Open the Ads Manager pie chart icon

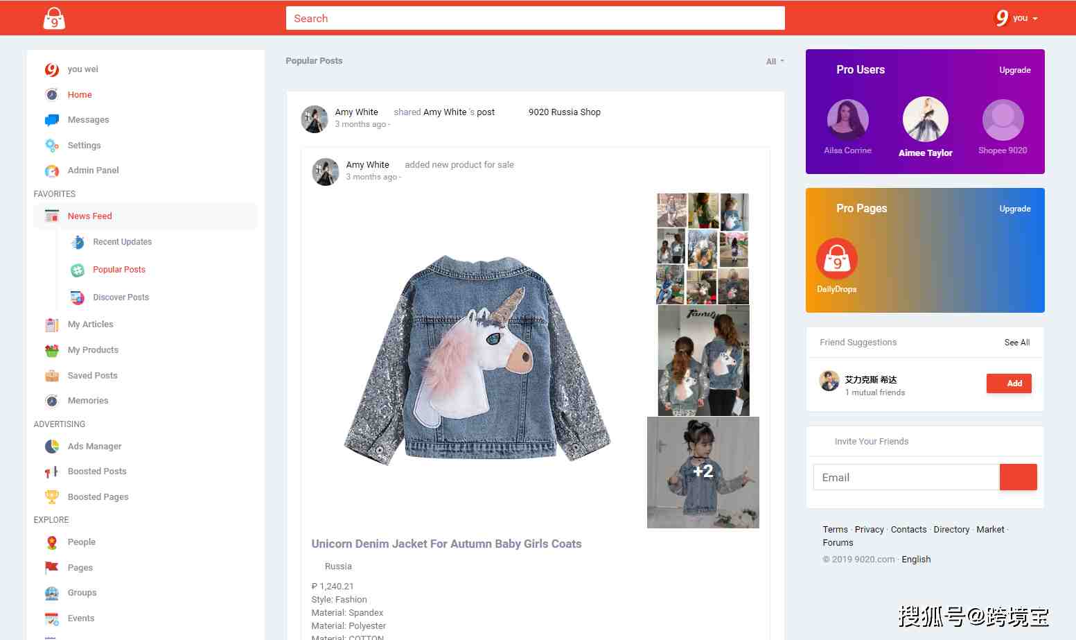click(52, 447)
